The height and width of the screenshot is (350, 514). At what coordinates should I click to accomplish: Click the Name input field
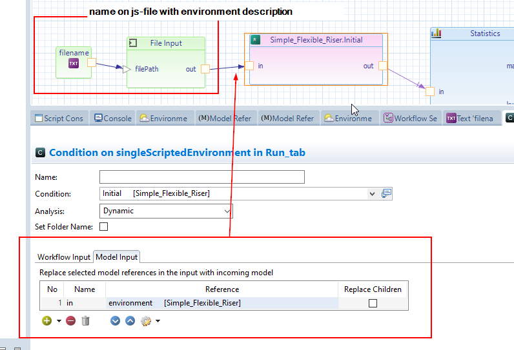click(x=201, y=177)
